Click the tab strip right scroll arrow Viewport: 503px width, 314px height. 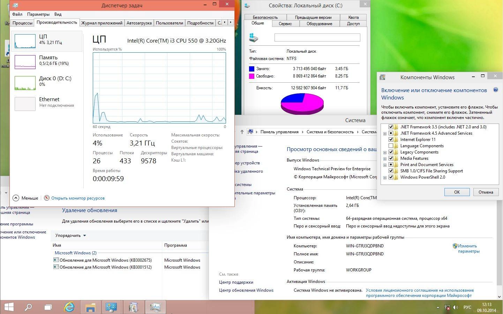231,22
